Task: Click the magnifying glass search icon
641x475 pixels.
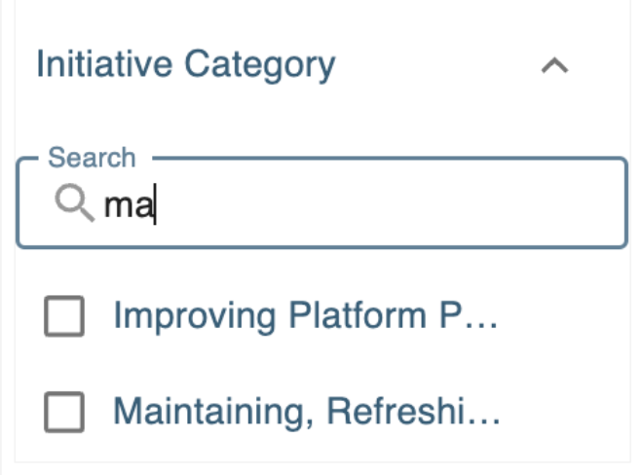Action: 74,204
